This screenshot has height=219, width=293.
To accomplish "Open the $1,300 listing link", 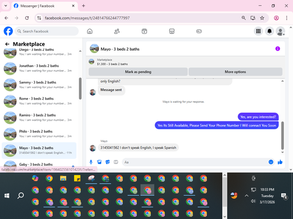I will pyautogui.click(x=113, y=64).
